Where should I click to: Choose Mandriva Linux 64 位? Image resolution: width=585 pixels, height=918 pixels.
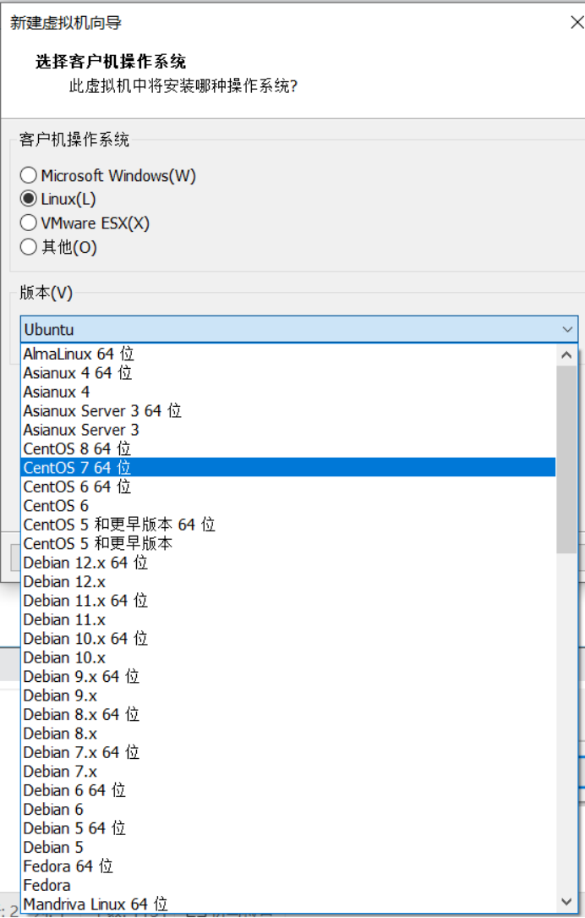288,904
